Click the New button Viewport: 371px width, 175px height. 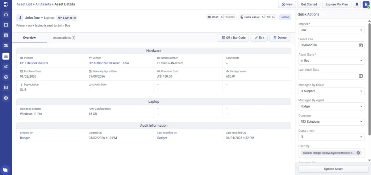point(287,4)
